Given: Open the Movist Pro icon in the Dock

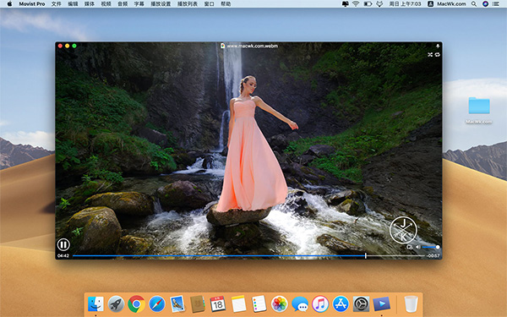Looking at the screenshot, I should pyautogui.click(x=382, y=304).
